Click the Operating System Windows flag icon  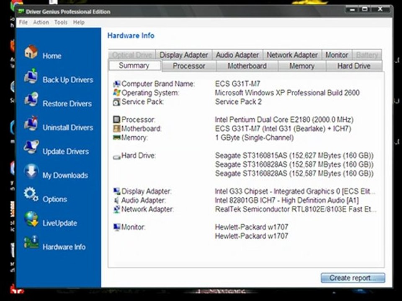pos(117,93)
